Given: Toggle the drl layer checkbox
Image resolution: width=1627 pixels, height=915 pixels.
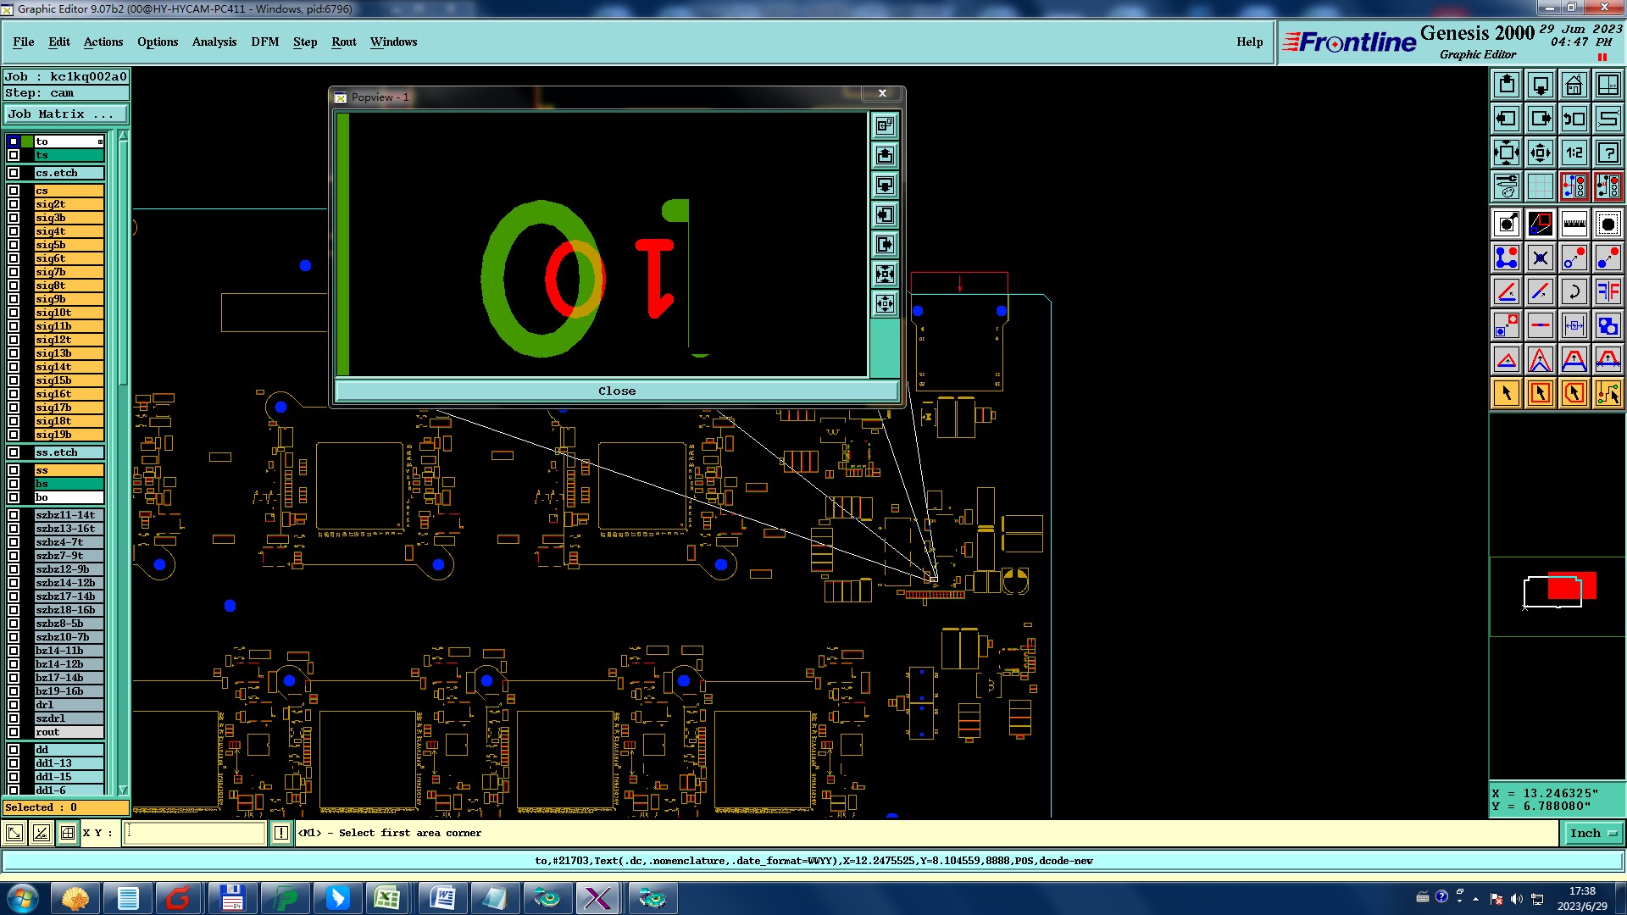Looking at the screenshot, I should (14, 705).
